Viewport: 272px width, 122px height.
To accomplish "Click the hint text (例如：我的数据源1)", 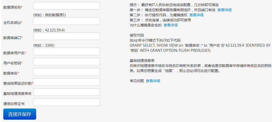I will (49, 15).
